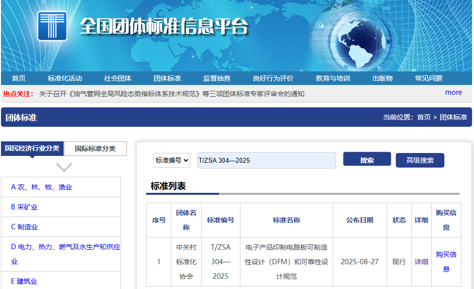Select the 国民经济行业分类 tab
474x289 pixels.
tap(33, 149)
